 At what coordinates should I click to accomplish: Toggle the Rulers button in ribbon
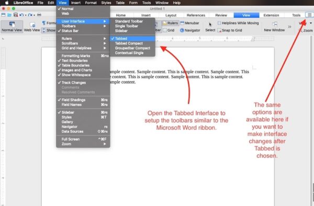tap(170, 23)
